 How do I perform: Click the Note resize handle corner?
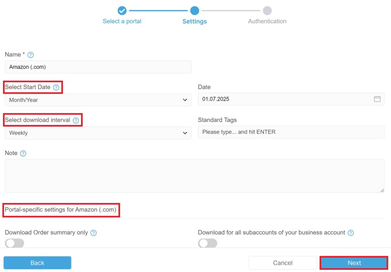[x=382, y=190]
